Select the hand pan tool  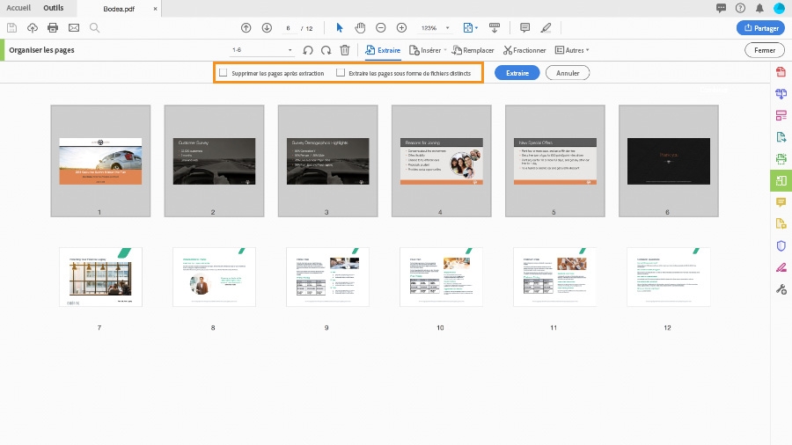click(x=360, y=28)
